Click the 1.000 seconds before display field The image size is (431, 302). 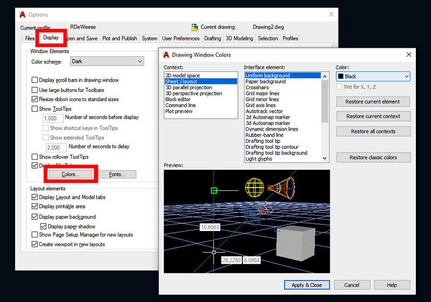point(53,118)
